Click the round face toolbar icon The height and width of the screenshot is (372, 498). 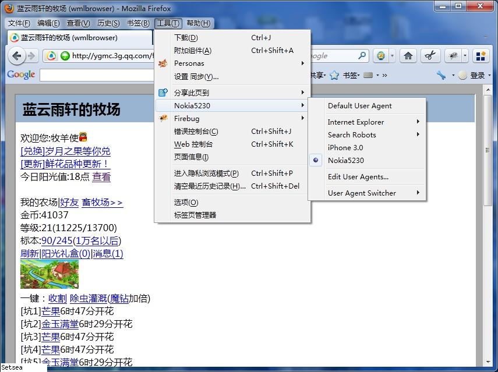click(x=381, y=56)
